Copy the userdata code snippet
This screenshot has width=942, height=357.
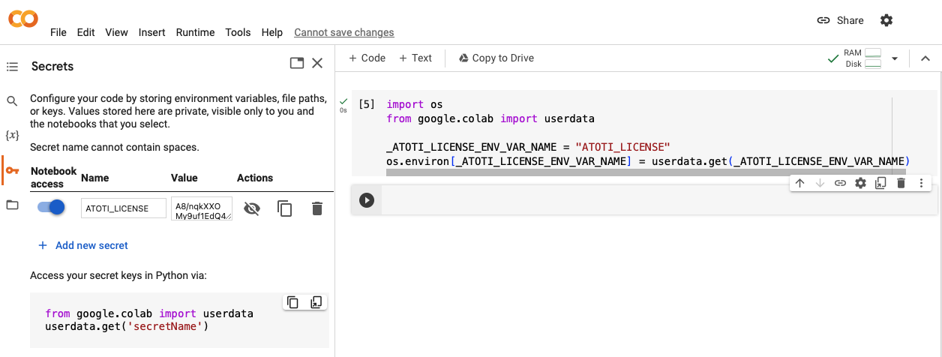(x=293, y=302)
